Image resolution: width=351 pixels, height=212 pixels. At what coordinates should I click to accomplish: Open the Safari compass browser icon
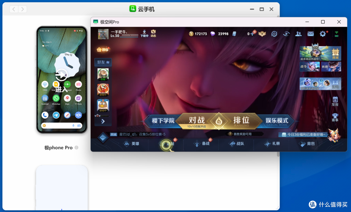click(x=67, y=115)
